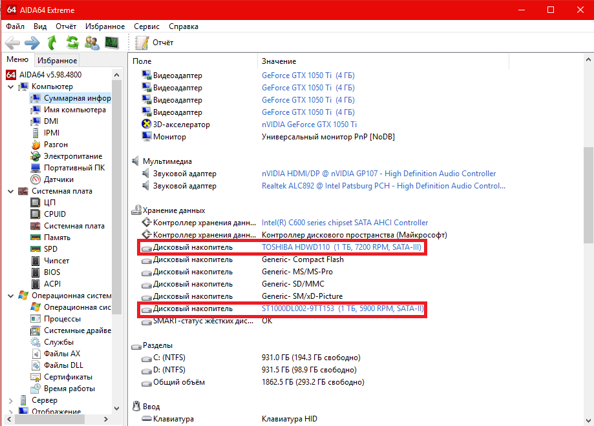Select the Клавиатура HID row
This screenshot has width=594, height=426.
click(x=229, y=419)
